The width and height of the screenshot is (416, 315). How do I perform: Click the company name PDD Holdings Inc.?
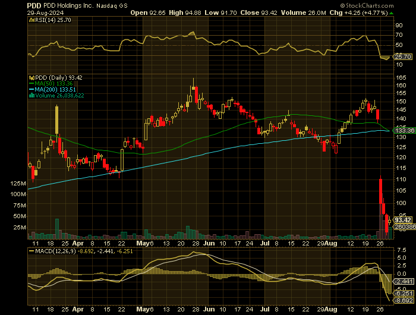click(69, 5)
